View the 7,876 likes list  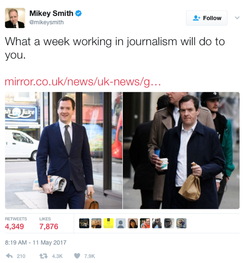(x=49, y=224)
